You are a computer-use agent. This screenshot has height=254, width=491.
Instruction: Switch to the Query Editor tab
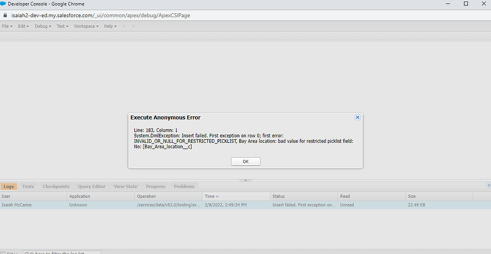[91, 186]
